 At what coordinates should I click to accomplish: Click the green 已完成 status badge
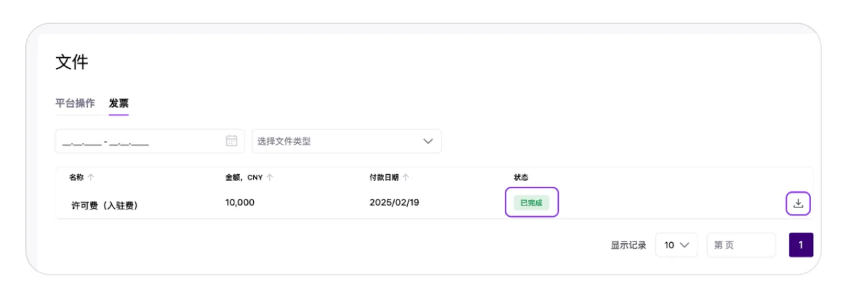[531, 203]
